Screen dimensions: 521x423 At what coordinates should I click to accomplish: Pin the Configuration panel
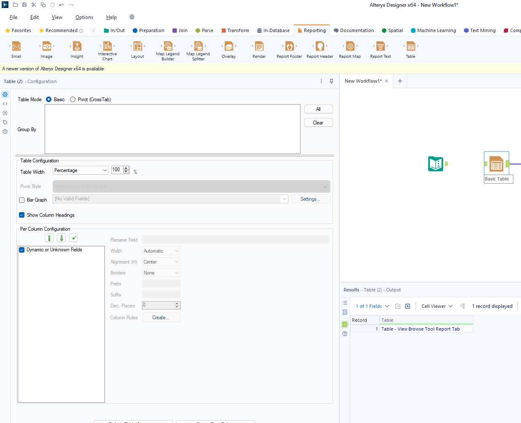(x=331, y=81)
